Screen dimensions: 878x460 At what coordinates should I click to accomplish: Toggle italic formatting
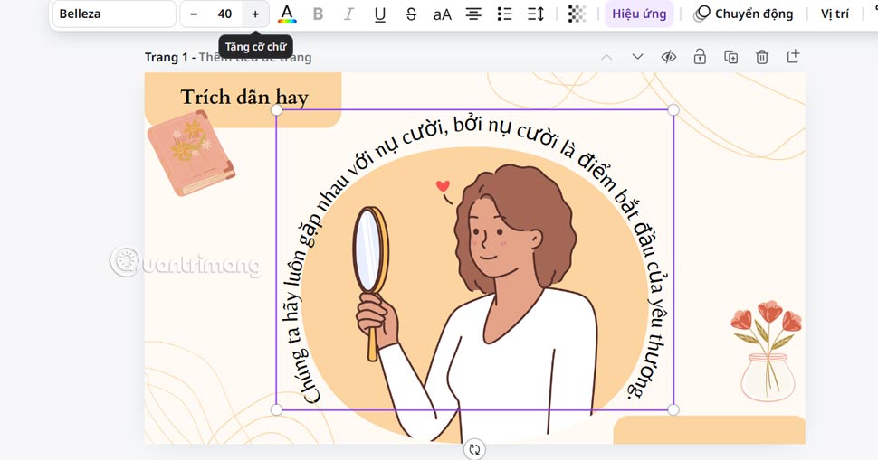(348, 14)
